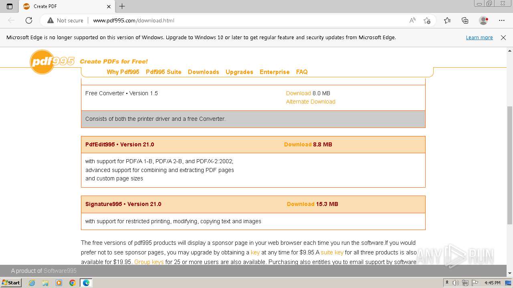
Task: Click the Read aloud icon in the address bar
Action: (412, 20)
